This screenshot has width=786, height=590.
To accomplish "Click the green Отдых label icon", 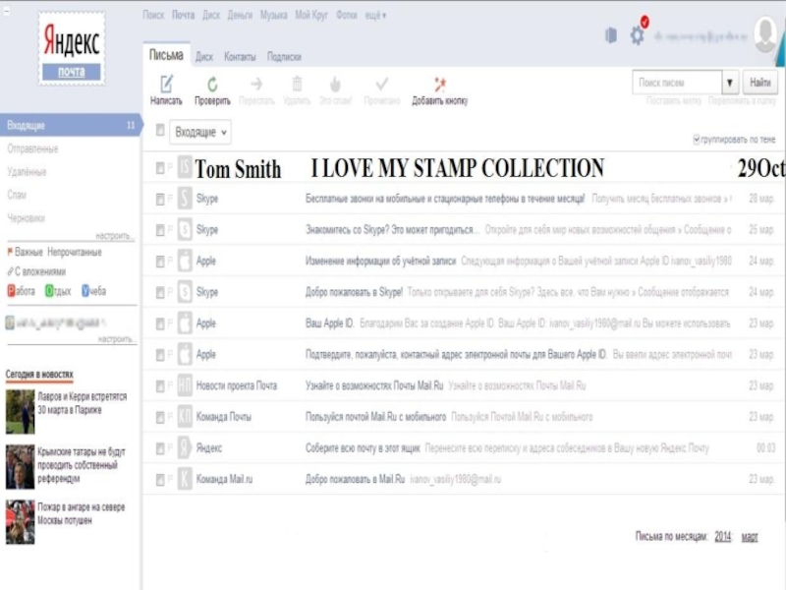I will [x=49, y=291].
